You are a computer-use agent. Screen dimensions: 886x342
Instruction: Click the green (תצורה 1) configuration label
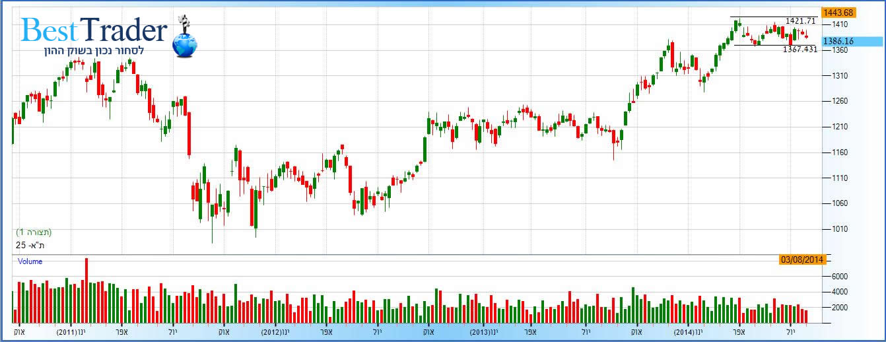click(34, 232)
